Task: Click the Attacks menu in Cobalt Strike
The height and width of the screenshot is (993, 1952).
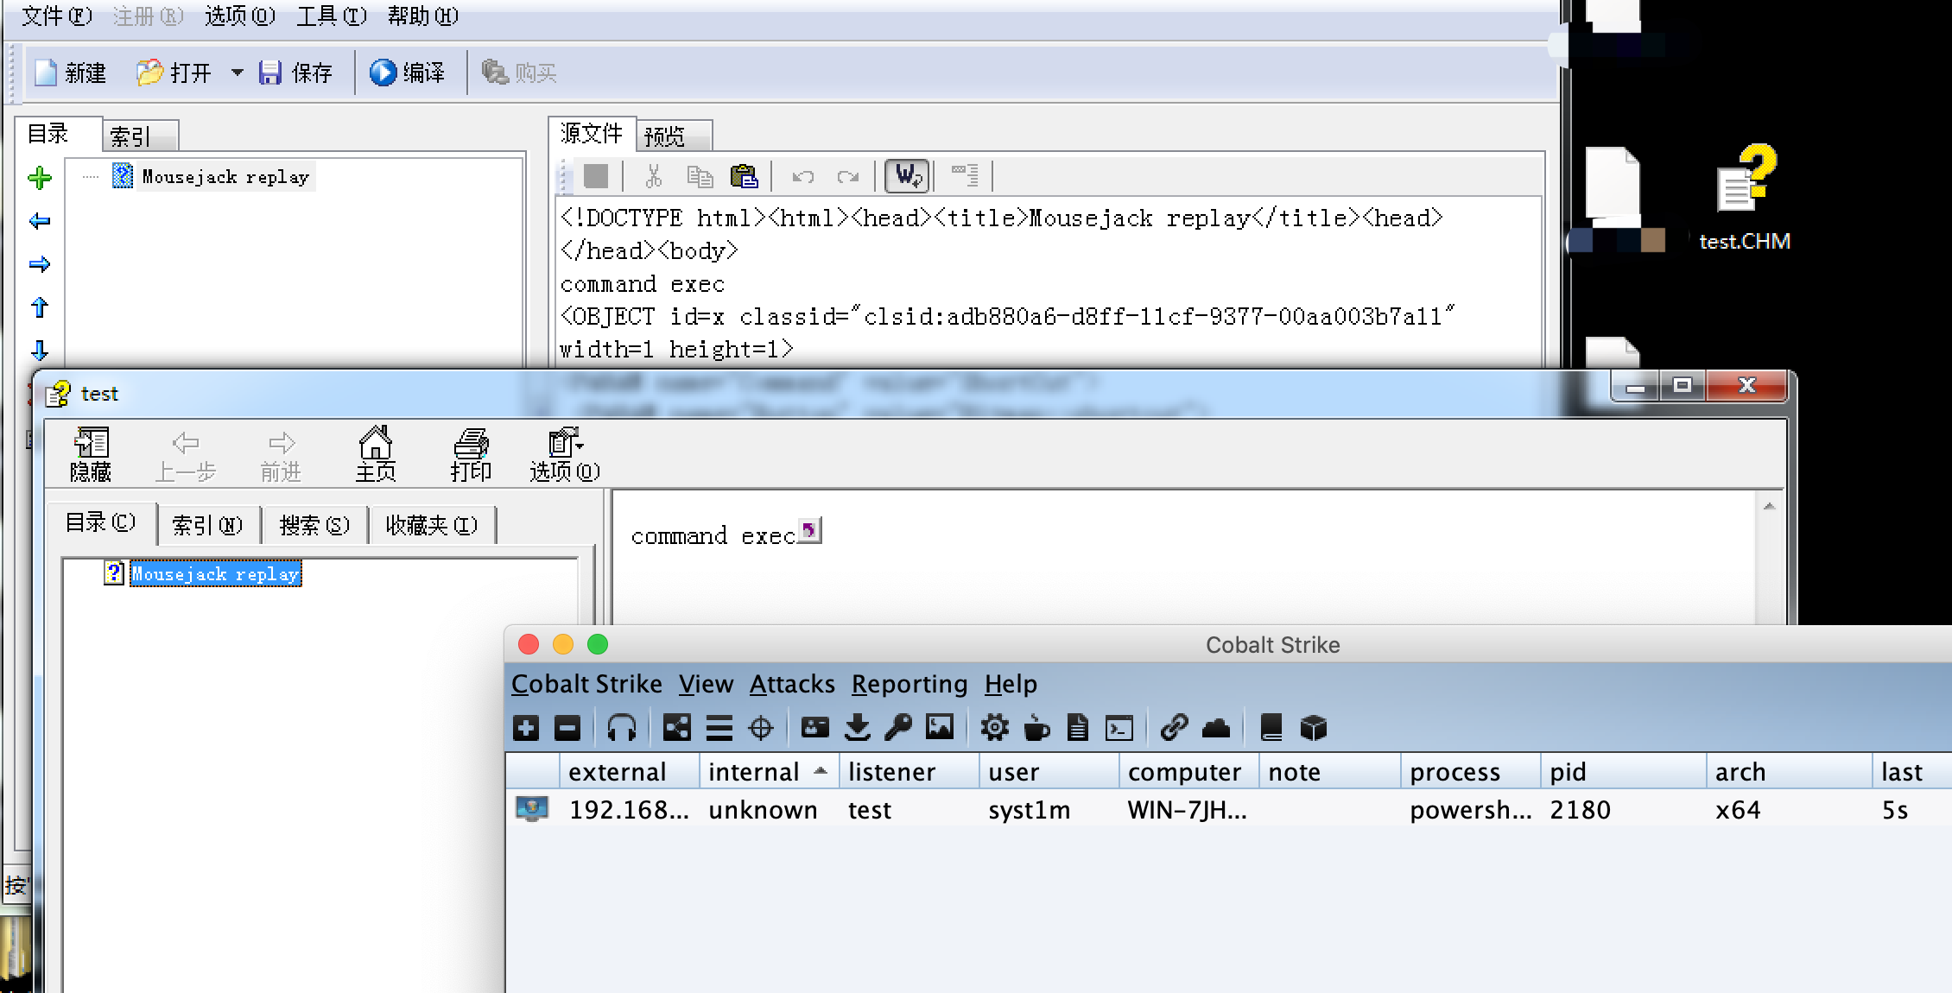Action: point(790,684)
